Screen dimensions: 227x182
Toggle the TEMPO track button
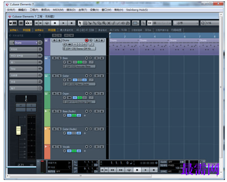(164, 165)
